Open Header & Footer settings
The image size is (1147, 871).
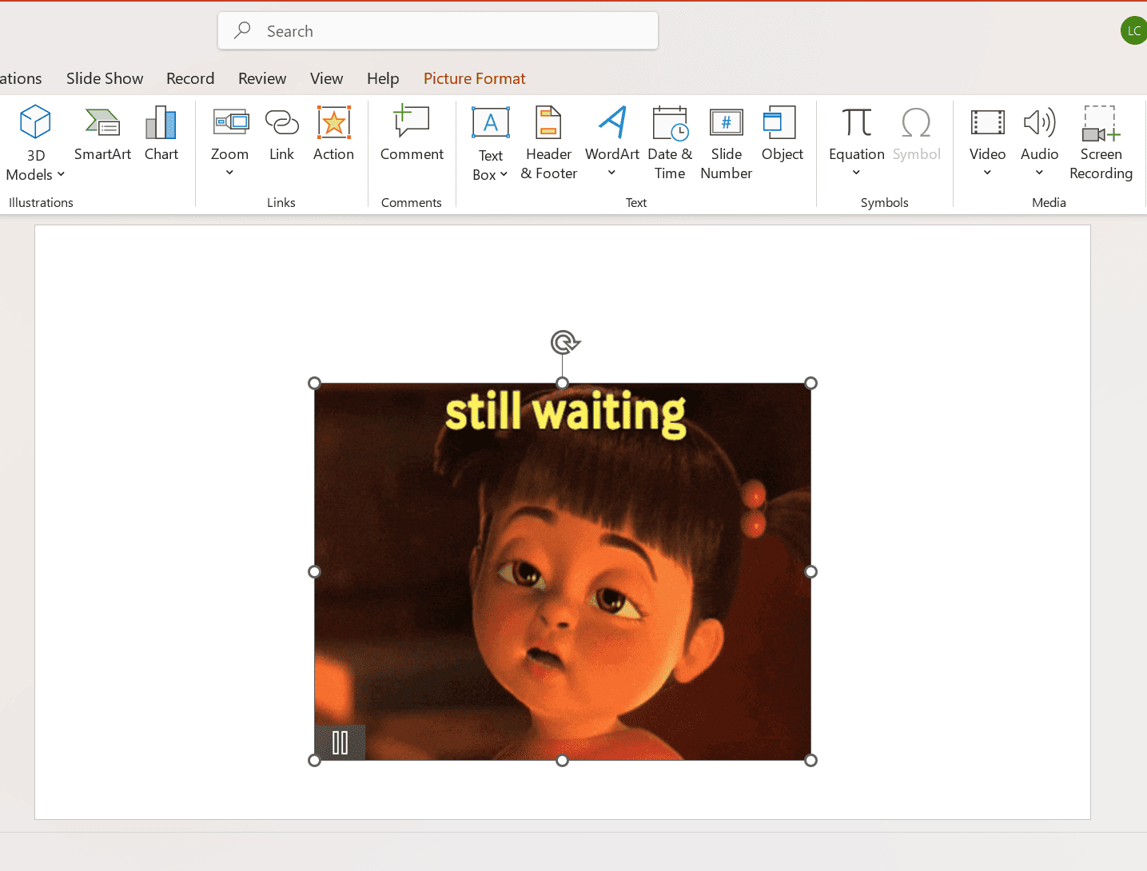549,143
